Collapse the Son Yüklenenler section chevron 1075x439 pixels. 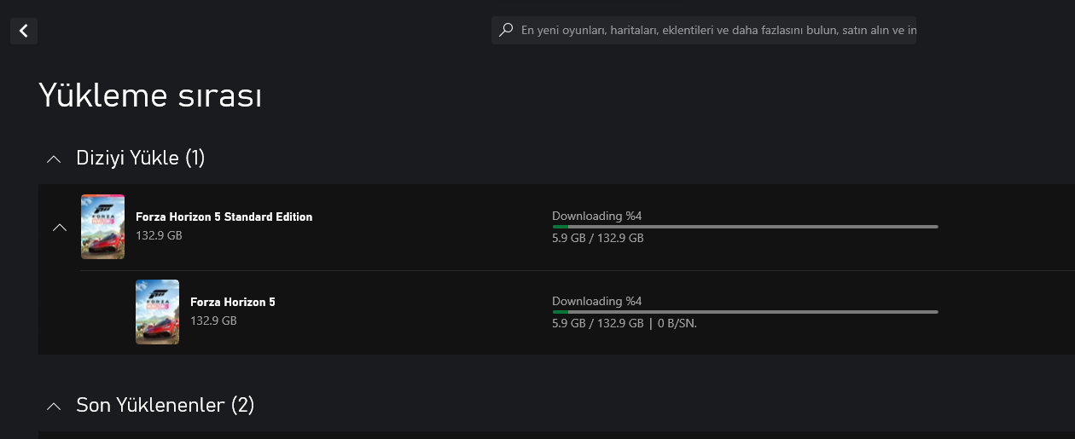(54, 406)
